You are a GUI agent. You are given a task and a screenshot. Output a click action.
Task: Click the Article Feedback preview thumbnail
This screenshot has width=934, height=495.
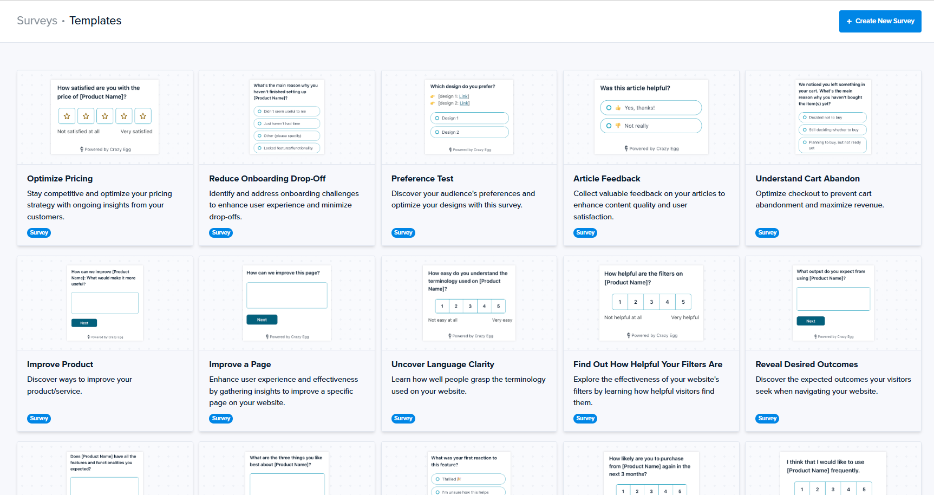(x=651, y=117)
